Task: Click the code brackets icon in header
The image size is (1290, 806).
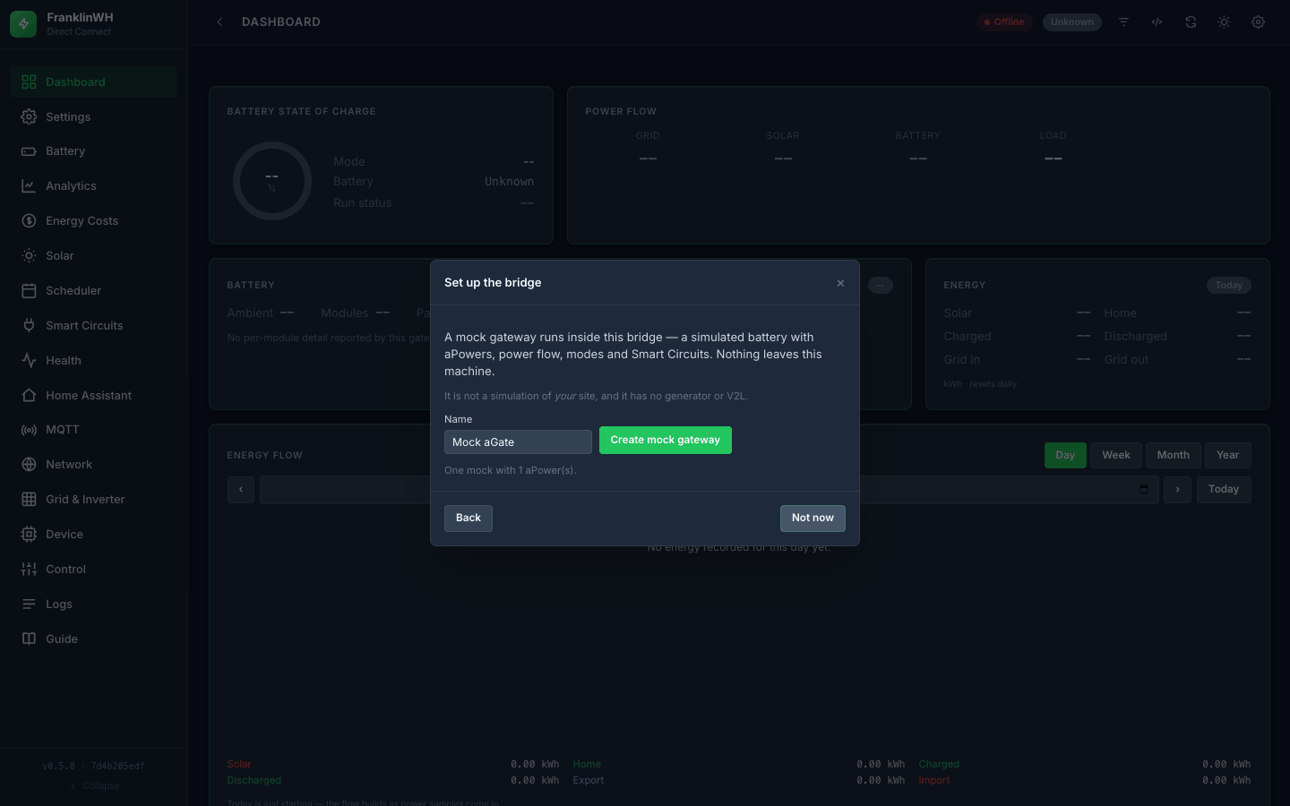Action: 1157,22
